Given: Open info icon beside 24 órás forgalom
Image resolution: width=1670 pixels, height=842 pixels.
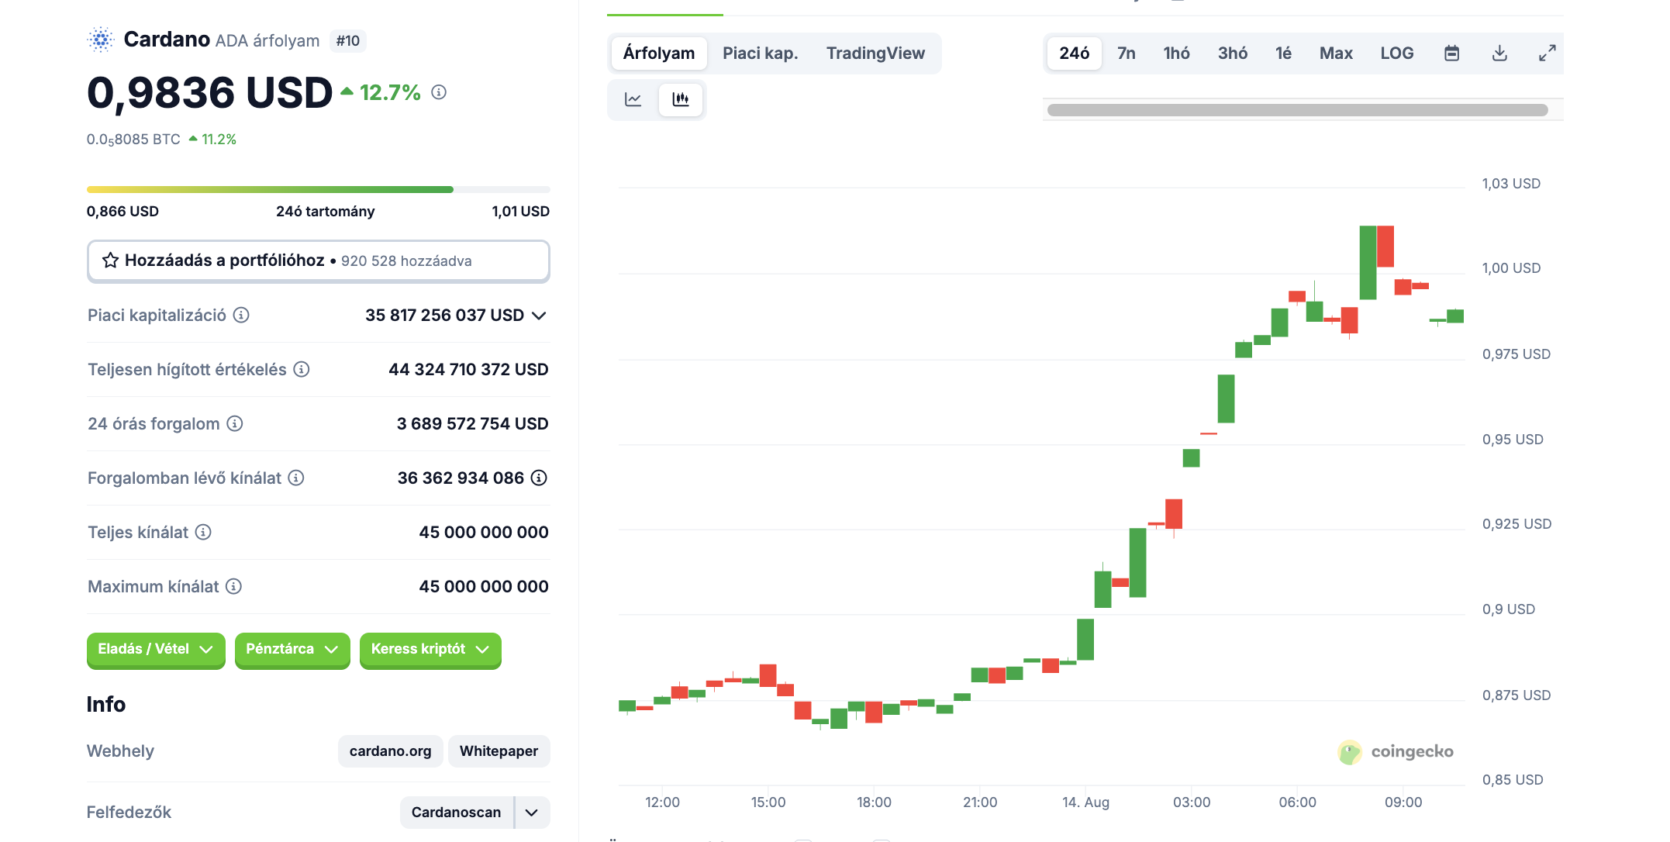Looking at the screenshot, I should pos(235,423).
